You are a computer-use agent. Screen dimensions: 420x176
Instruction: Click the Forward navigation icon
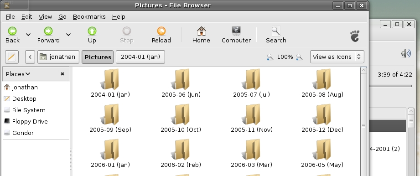tap(48, 31)
